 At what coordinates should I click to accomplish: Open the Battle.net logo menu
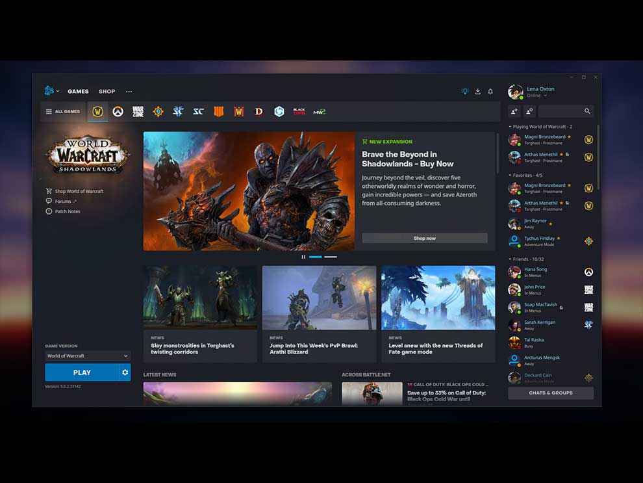coord(49,91)
